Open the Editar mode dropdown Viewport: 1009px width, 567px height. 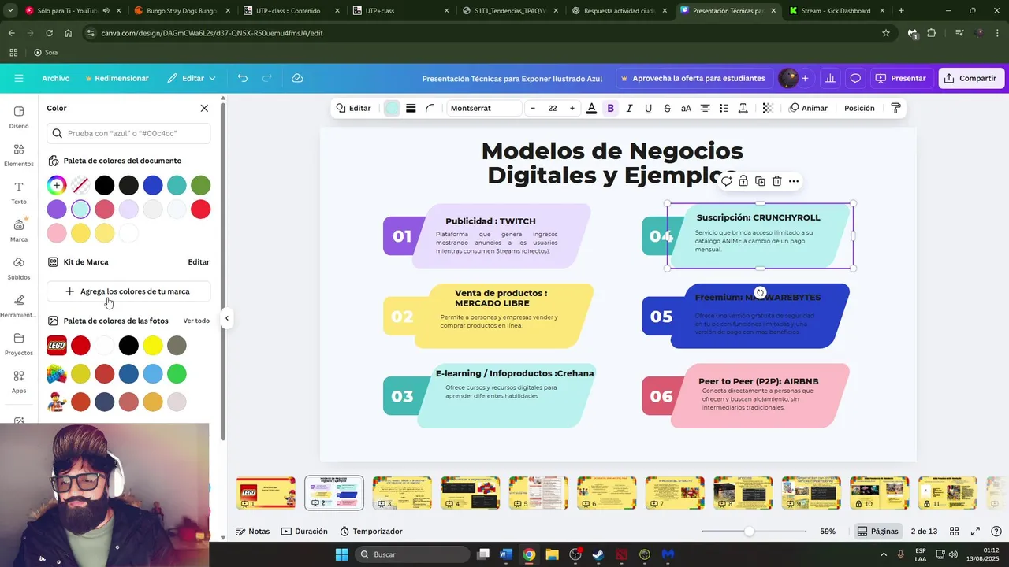[x=192, y=78]
